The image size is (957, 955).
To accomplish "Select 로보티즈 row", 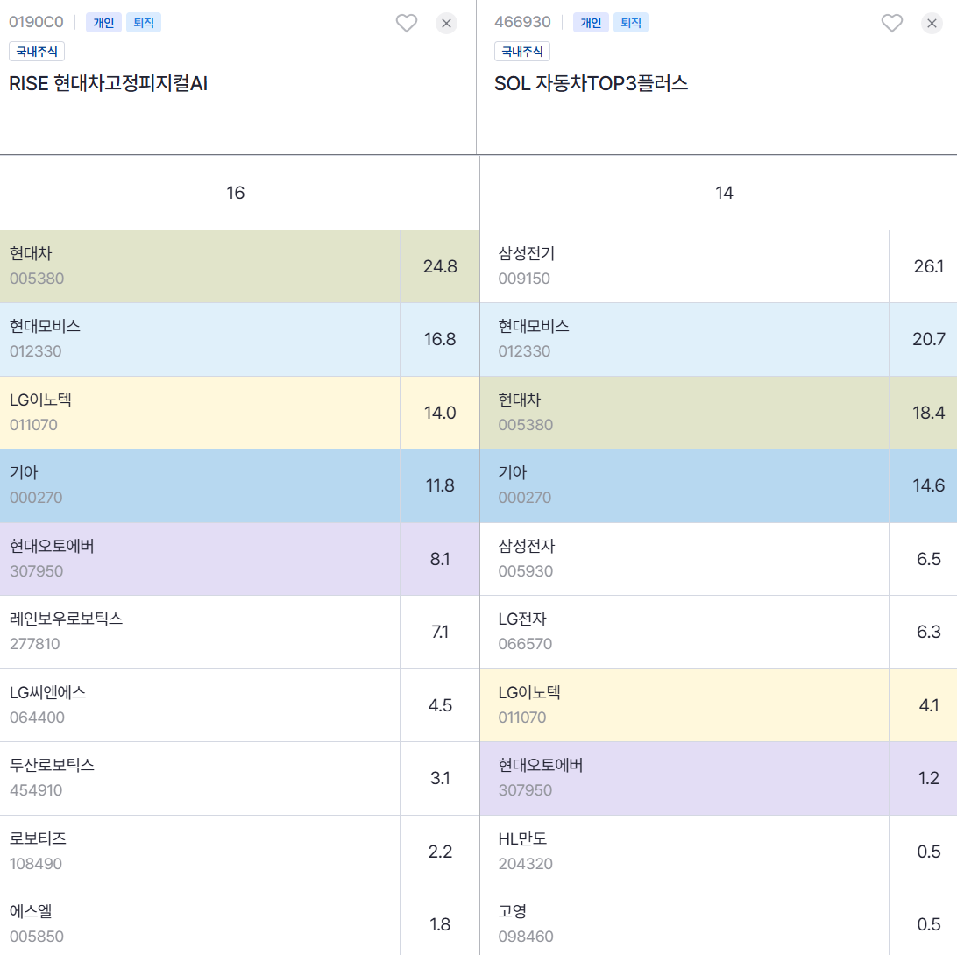I will pos(240,852).
